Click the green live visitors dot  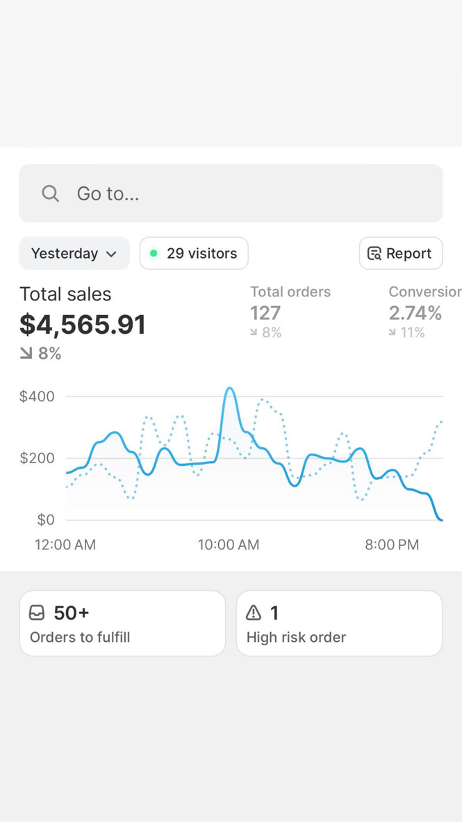[x=154, y=253]
